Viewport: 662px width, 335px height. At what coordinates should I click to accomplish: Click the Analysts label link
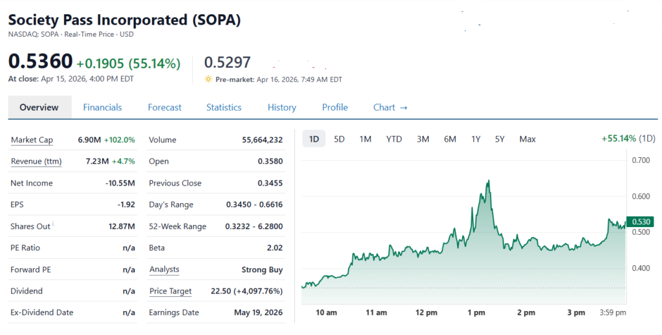pos(164,270)
